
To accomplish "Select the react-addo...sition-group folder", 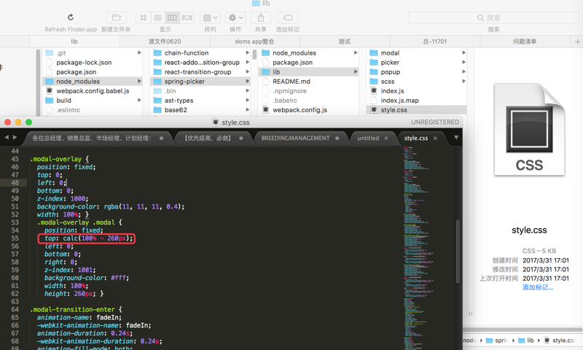I will pyautogui.click(x=200, y=63).
